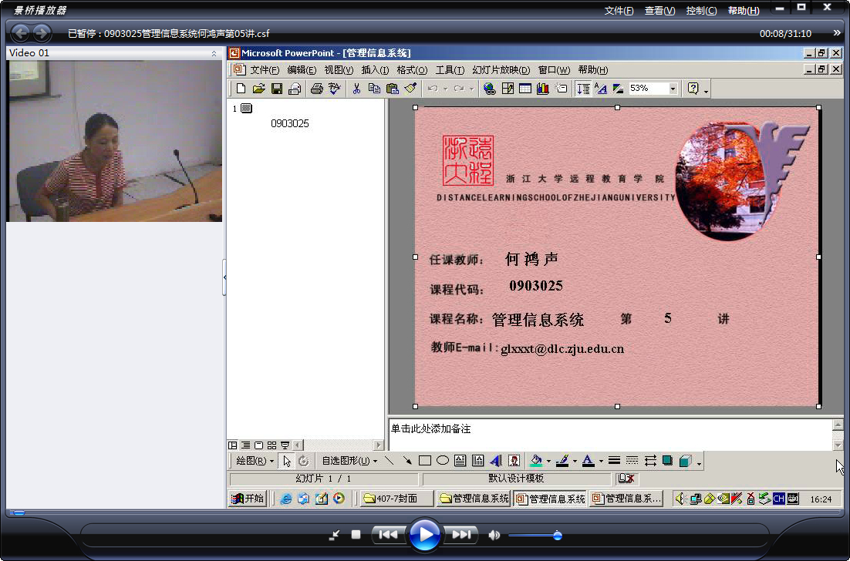Switch to Slide Sorter view
Screen dimensions: 850x561
272,445
